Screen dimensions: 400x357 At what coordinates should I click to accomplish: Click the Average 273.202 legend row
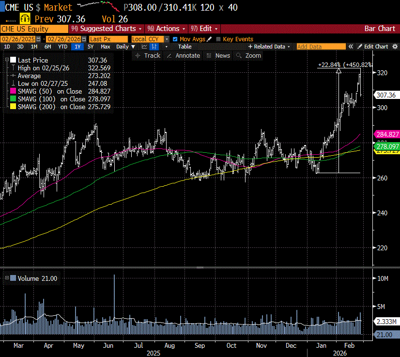[x=61, y=76]
